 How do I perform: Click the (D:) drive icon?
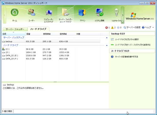[3, 52]
